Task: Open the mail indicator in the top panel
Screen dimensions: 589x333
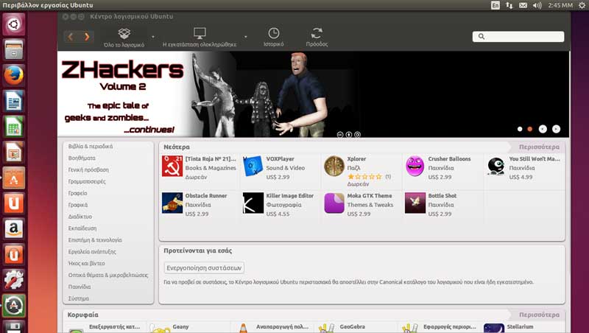Action: (523, 5)
